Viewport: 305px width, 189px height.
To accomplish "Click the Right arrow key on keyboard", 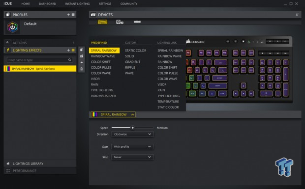I will [x=251, y=94].
